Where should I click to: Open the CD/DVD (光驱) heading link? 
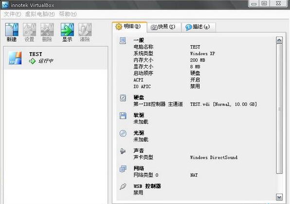pyautogui.click(x=139, y=133)
